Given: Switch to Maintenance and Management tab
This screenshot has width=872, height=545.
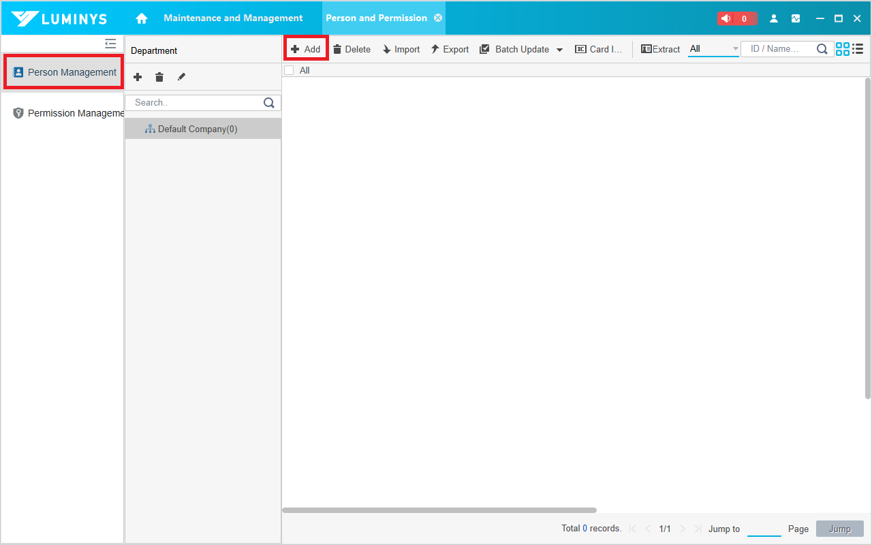Looking at the screenshot, I should coord(233,18).
